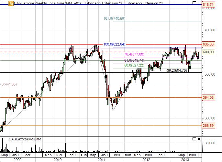Click the 2012 year on time axis
This screenshot has width=222, height=162.
[146, 160]
